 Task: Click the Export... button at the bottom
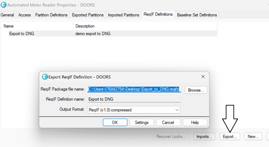[230, 136]
